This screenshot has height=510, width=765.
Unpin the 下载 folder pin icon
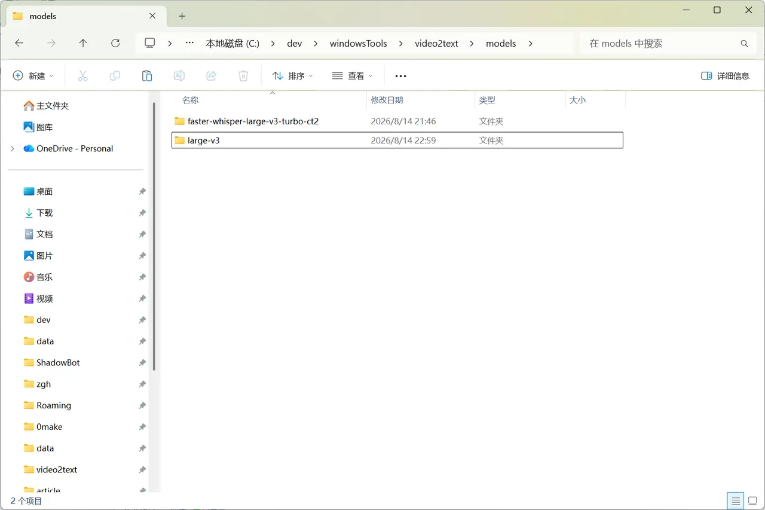[142, 213]
